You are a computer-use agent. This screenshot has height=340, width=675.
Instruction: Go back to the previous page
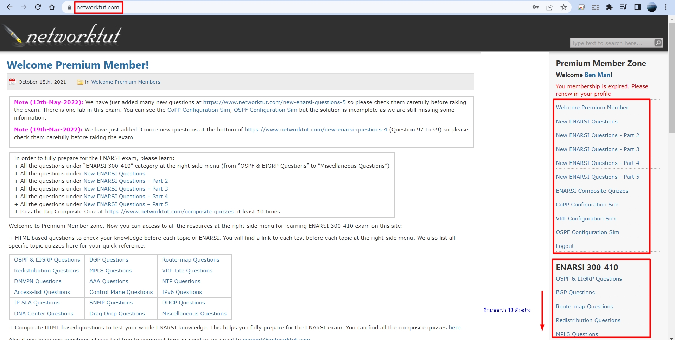(9, 7)
